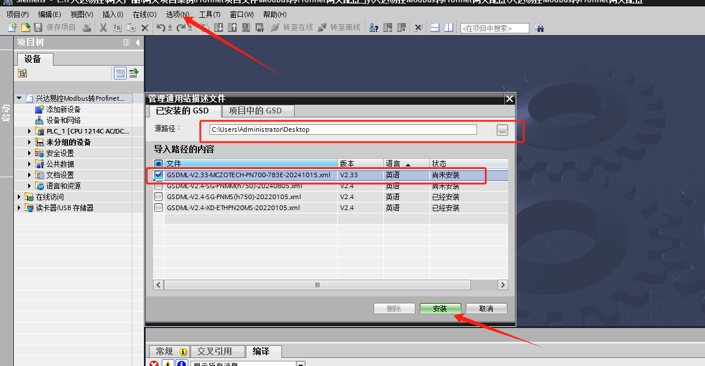Click the Redo arrow icon
The height and width of the screenshot is (366, 705).
181,28
